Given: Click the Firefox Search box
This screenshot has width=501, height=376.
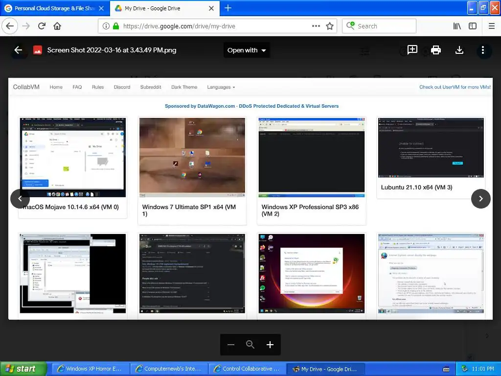Looking at the screenshot, I should tap(379, 26).
